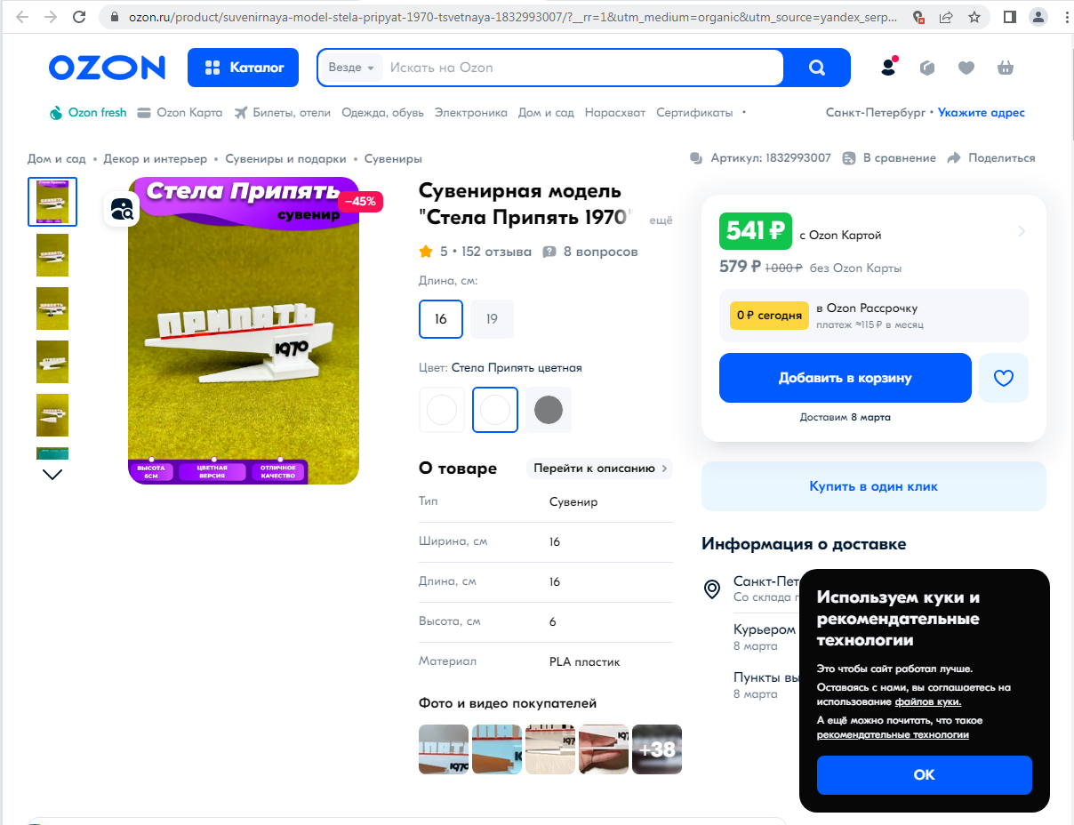Add product to comparison
1074x825 pixels.
coord(889,158)
